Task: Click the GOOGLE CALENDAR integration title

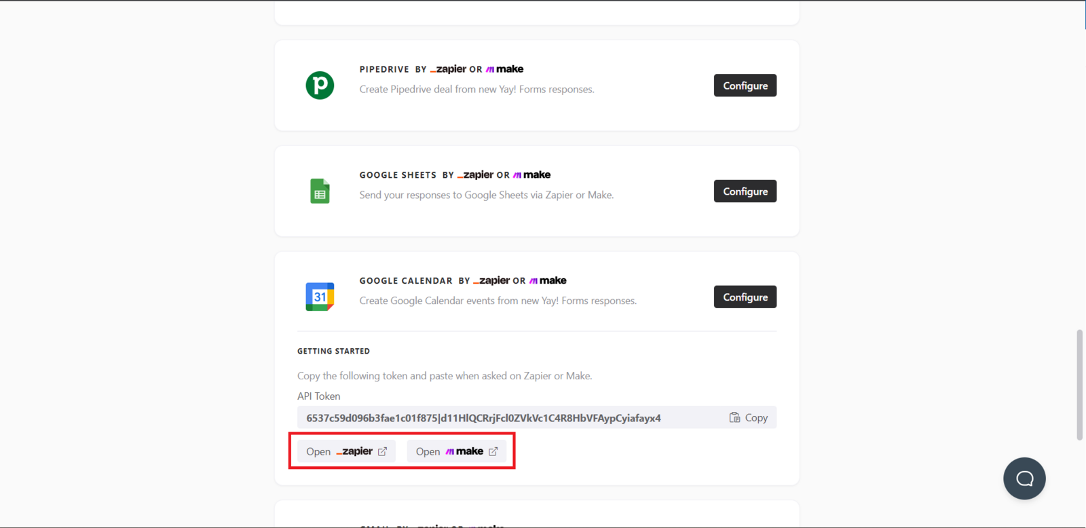Action: click(405, 281)
